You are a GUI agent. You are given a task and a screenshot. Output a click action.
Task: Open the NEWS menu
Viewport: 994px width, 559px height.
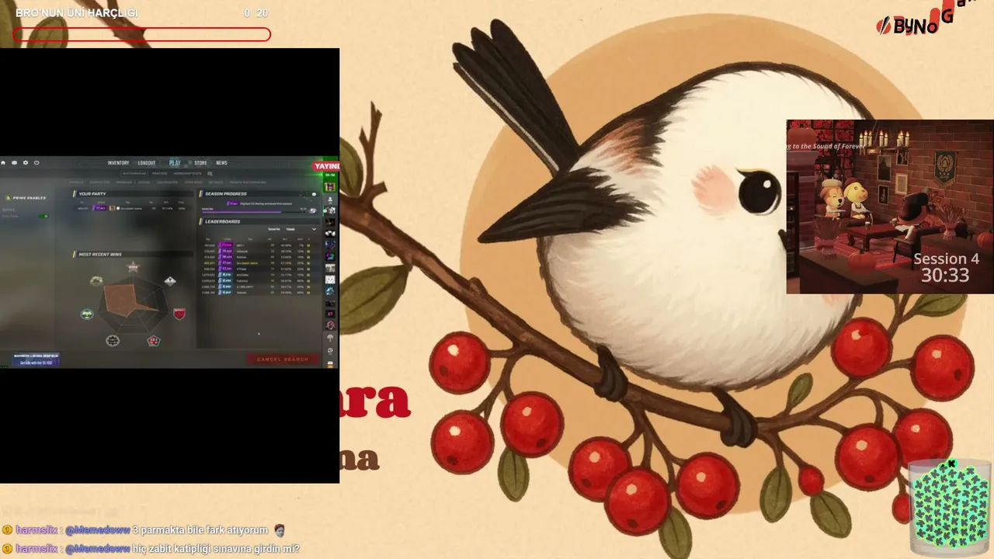[x=221, y=163]
